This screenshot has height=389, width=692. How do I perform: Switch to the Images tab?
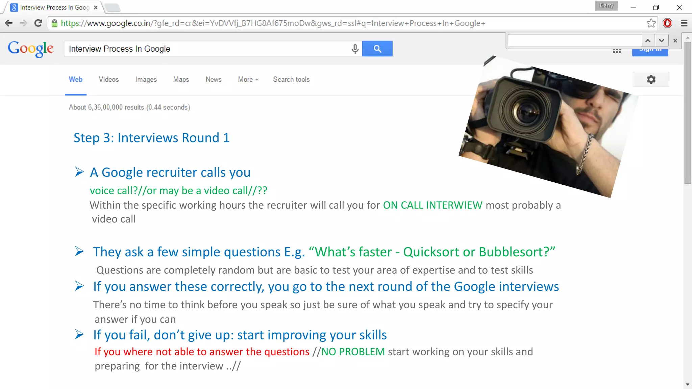146,79
